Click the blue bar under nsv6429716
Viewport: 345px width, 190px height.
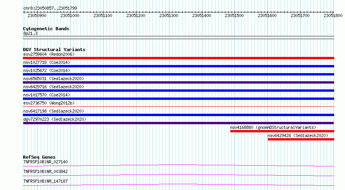(x=178, y=91)
